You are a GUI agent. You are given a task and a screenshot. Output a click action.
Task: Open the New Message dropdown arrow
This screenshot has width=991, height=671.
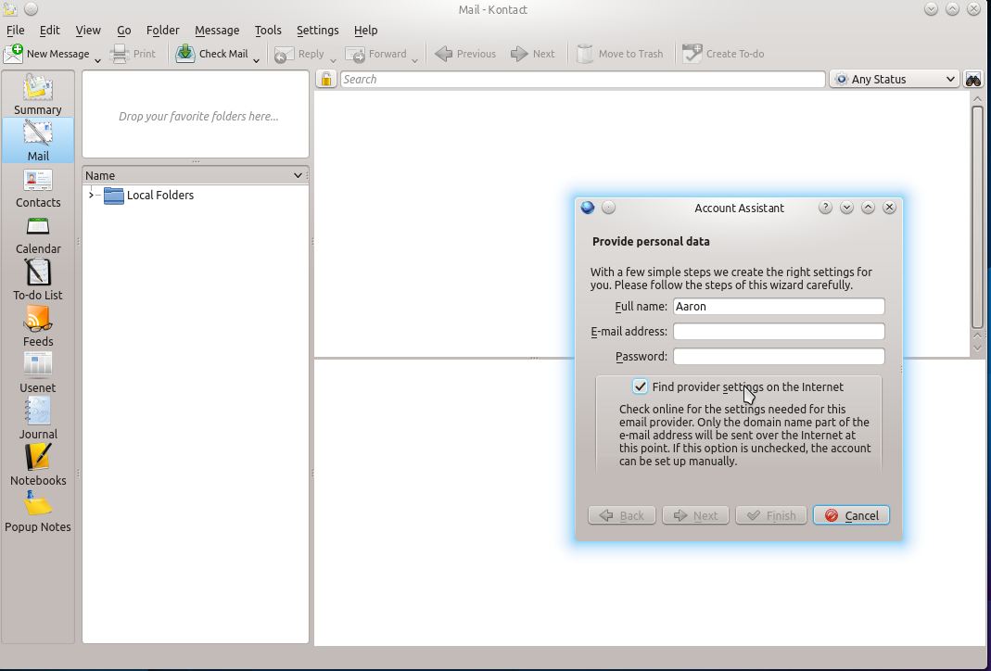97,60
